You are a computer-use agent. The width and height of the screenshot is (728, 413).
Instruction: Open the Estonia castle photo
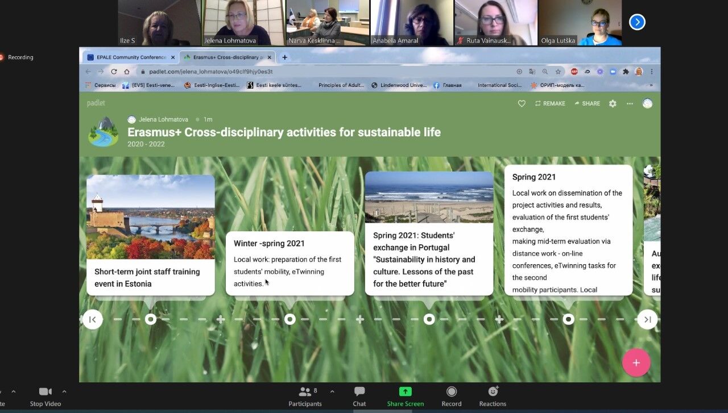tap(151, 217)
